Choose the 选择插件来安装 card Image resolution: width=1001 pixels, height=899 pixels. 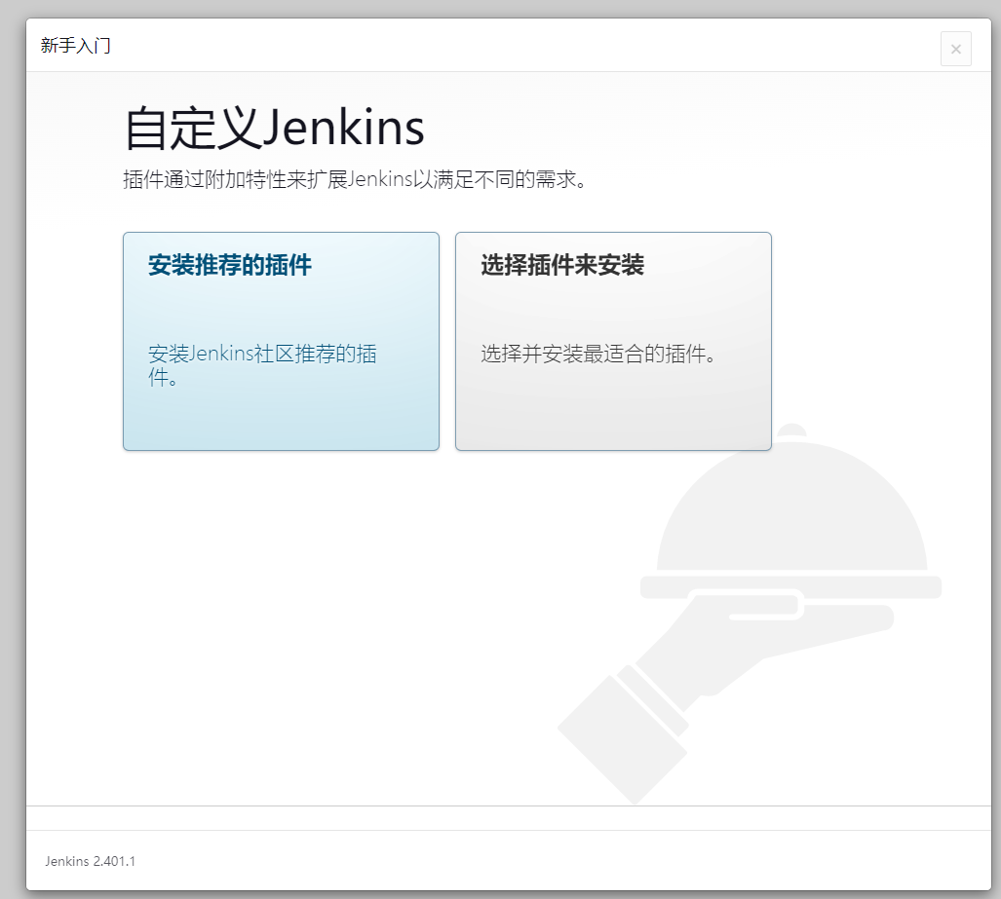tap(613, 341)
